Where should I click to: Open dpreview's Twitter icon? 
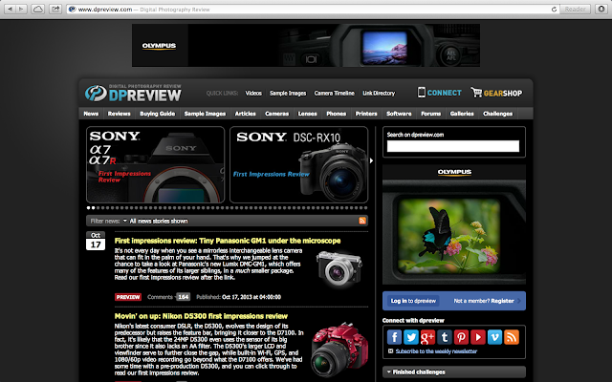[411, 337]
